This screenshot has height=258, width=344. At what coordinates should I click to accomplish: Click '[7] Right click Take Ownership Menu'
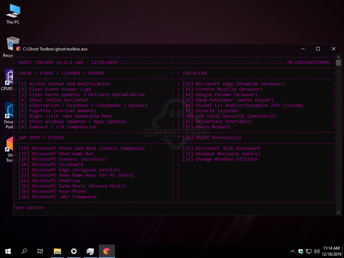[66, 116]
